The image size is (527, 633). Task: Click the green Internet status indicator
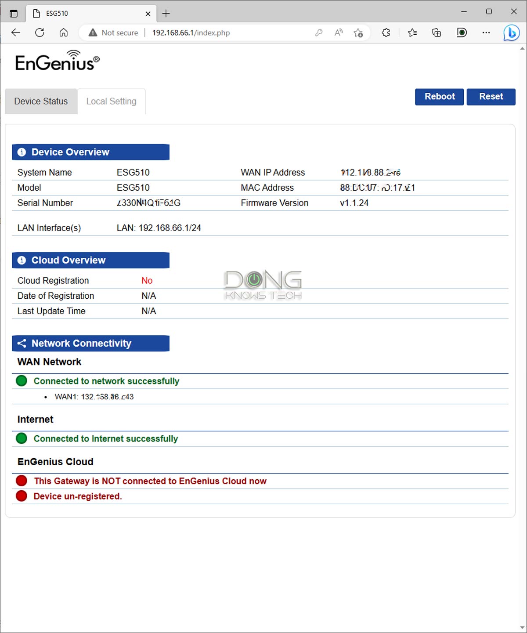[x=22, y=438]
